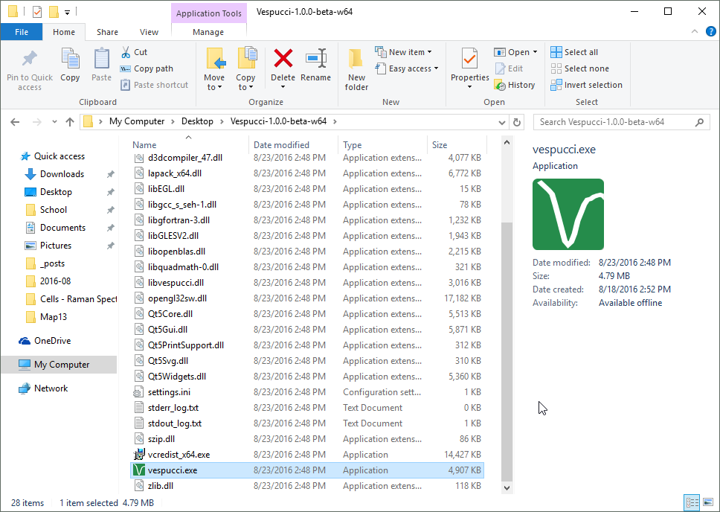Switch to the View tab
Viewport: 720px width, 512px height.
tap(149, 32)
